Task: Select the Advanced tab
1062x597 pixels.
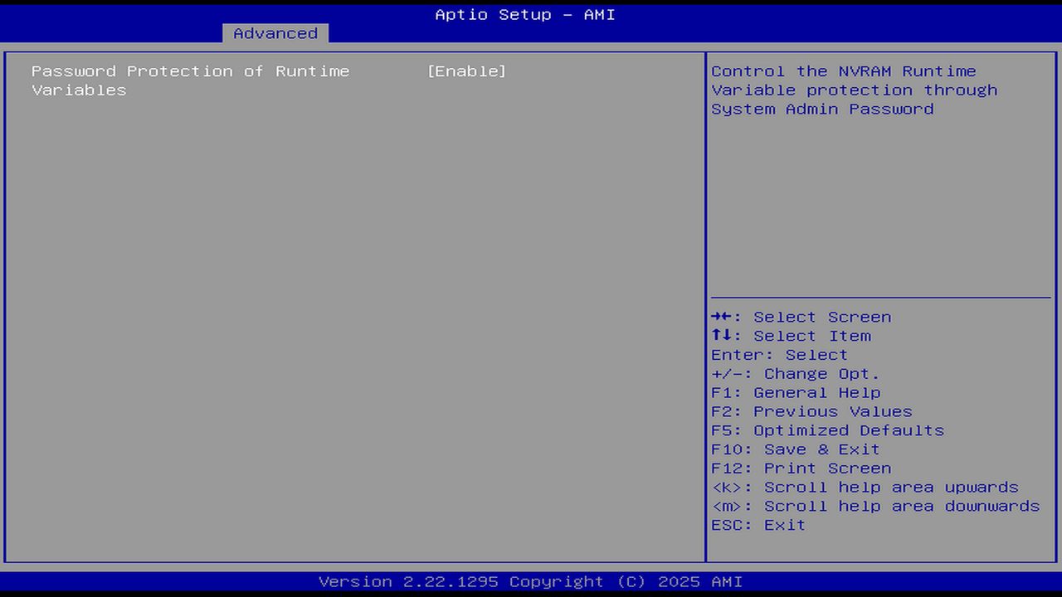Action: coord(275,33)
